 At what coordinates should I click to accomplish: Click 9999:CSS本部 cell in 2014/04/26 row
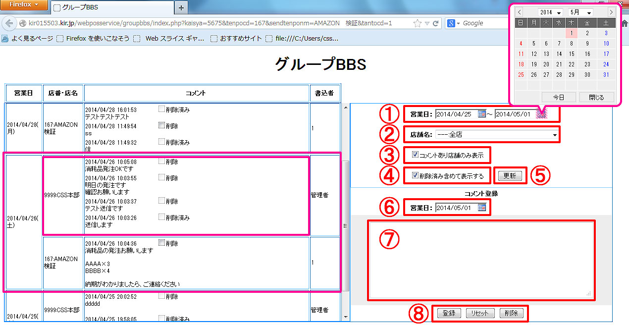click(63, 195)
